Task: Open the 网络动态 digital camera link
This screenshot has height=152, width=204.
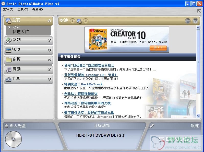Action: [x=87, y=103]
